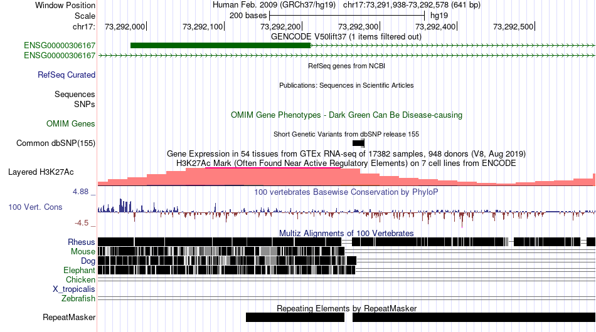Click Repeating Elements by RepeatMasker title

pyautogui.click(x=346, y=308)
